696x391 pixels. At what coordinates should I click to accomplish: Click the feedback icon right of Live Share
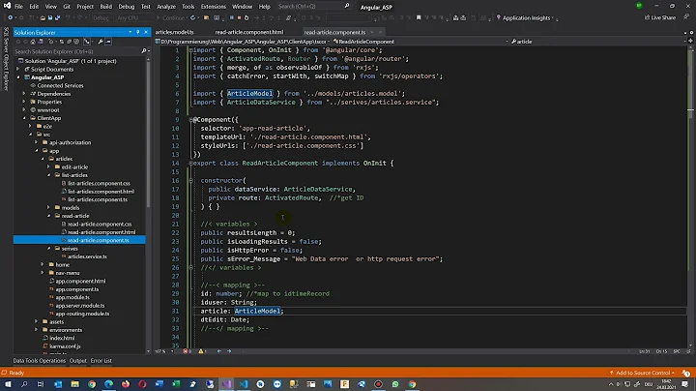tap(686, 16)
